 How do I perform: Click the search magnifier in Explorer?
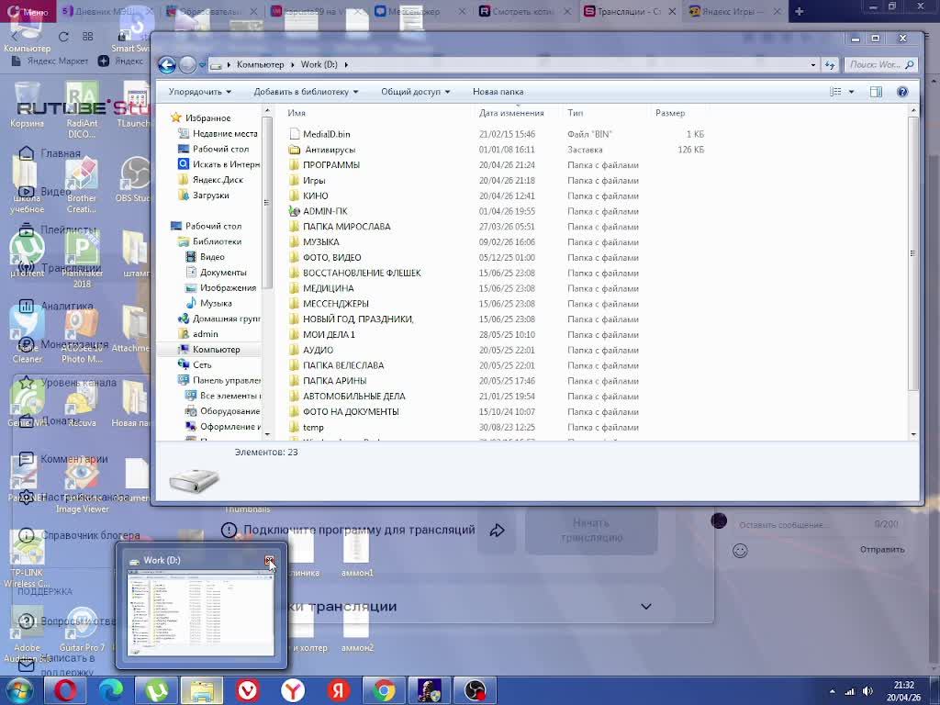click(910, 65)
